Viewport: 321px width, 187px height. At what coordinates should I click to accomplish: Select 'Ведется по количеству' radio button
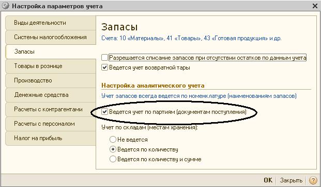pos(113,149)
